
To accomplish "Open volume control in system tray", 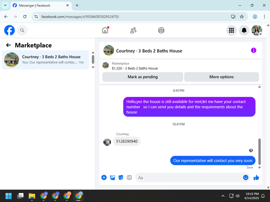I will tap(238, 196).
